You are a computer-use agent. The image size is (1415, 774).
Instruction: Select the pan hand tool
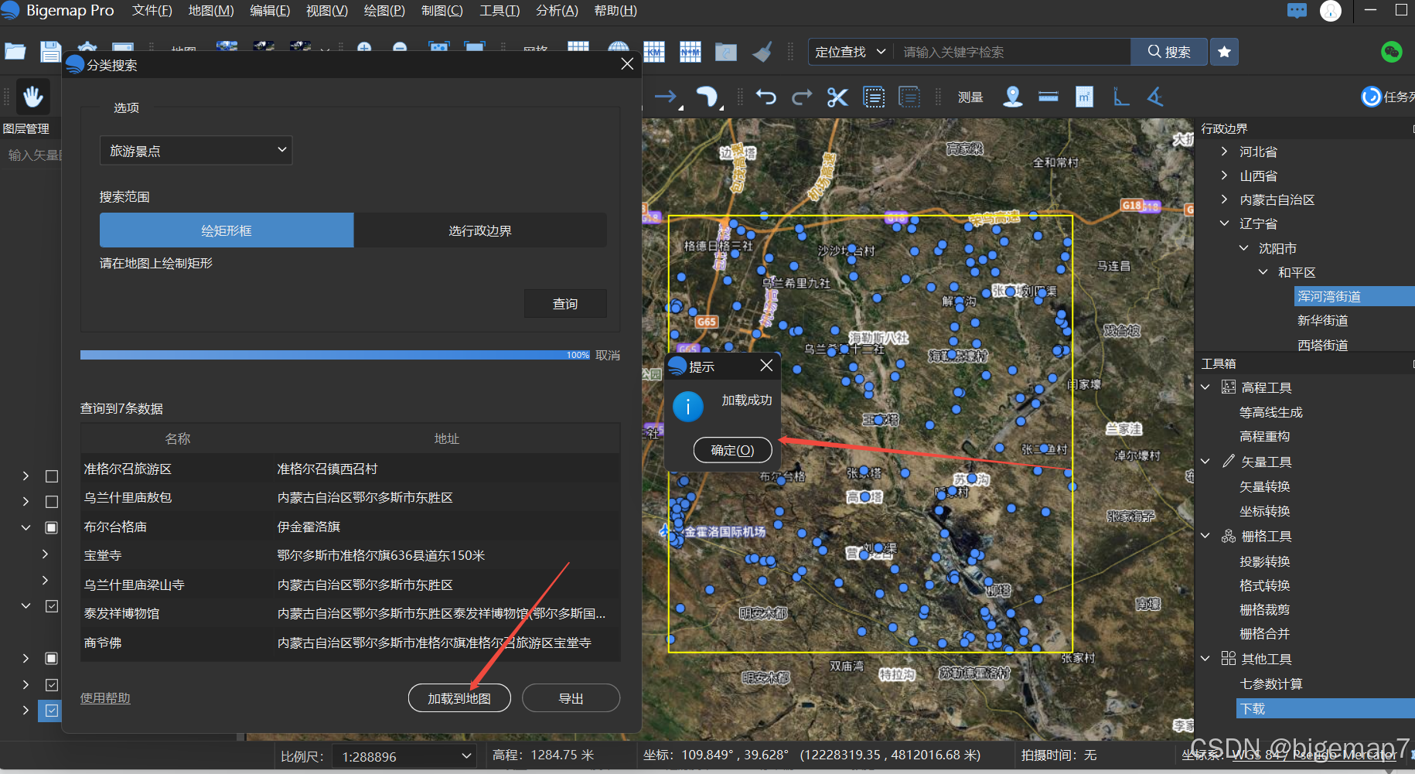click(32, 97)
